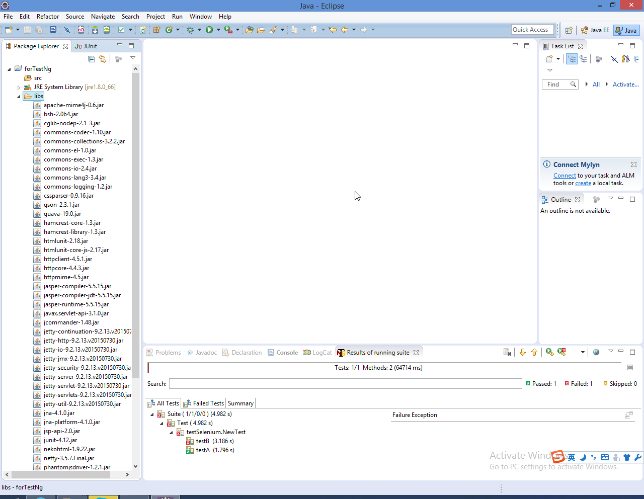Screen dimensions: 644x499
Task: Open the Navigate menu
Action: click(103, 17)
